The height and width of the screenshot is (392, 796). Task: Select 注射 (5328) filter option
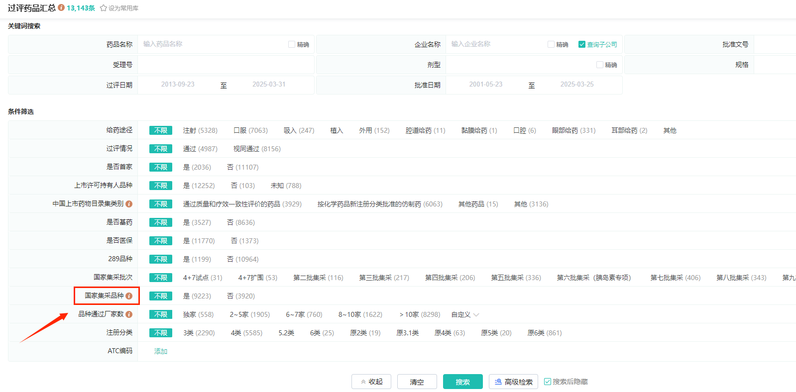200,130
